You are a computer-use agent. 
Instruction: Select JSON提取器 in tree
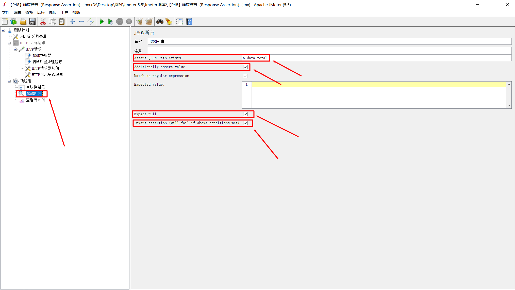coord(42,56)
